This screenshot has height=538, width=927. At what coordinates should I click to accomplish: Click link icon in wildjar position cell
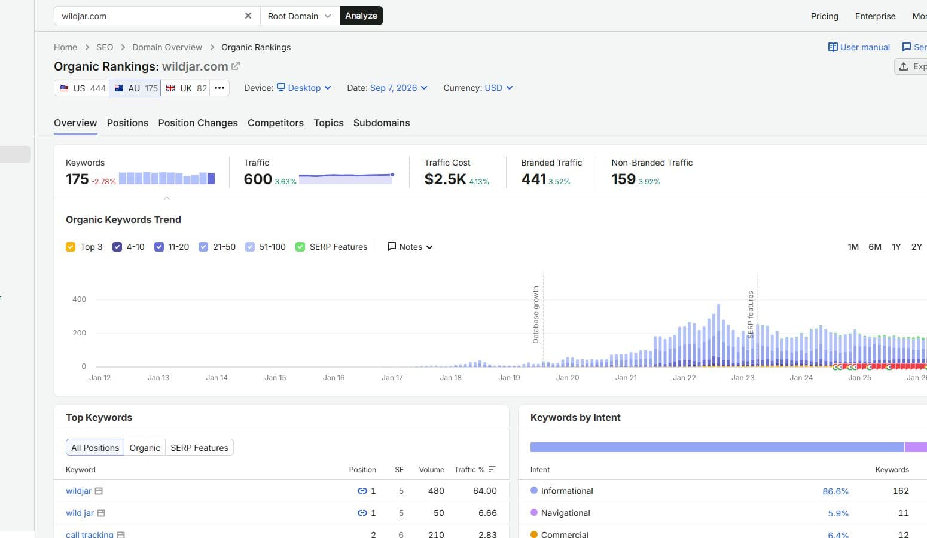pos(362,491)
